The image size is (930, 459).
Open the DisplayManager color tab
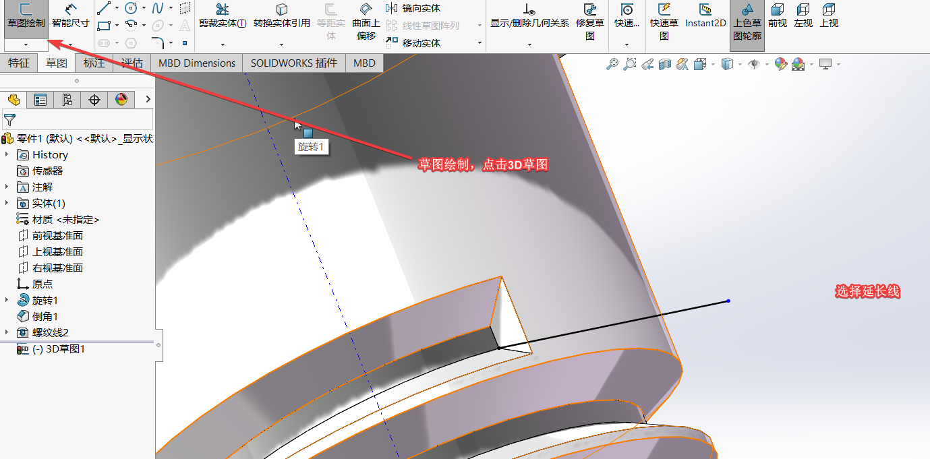point(121,100)
